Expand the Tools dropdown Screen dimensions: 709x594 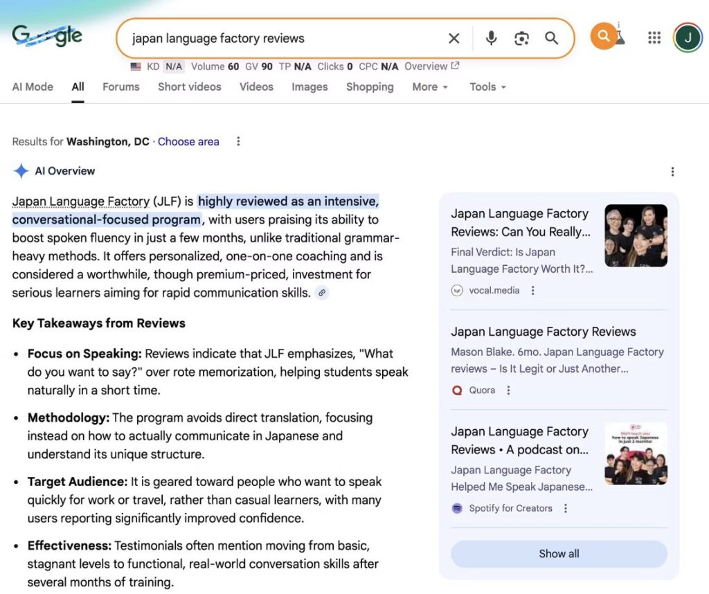coord(487,87)
